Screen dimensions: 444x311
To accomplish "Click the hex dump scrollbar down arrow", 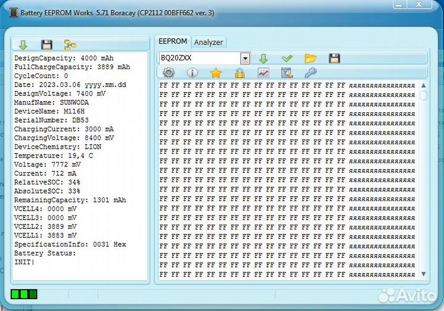I will pos(423,273).
